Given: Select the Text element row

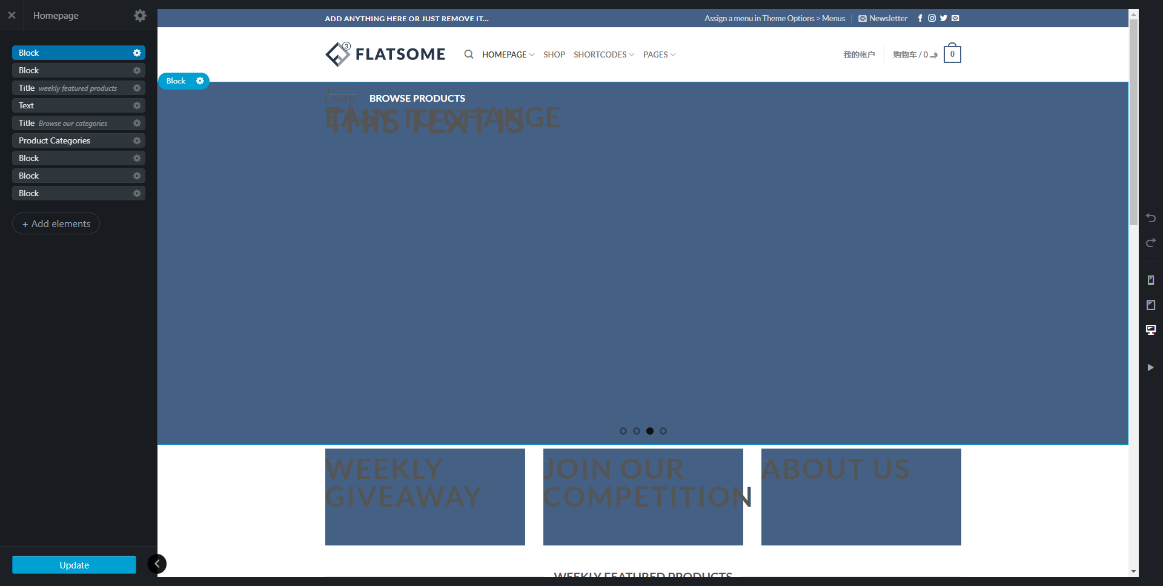Looking at the screenshot, I should pos(79,106).
